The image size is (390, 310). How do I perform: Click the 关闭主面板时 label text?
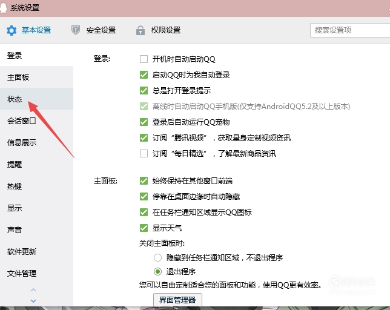[x=162, y=243]
